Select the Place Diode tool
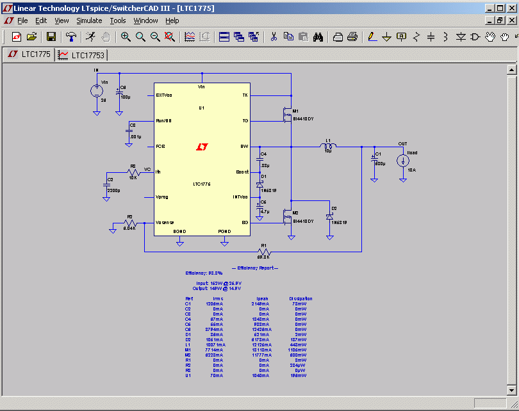 pos(461,36)
